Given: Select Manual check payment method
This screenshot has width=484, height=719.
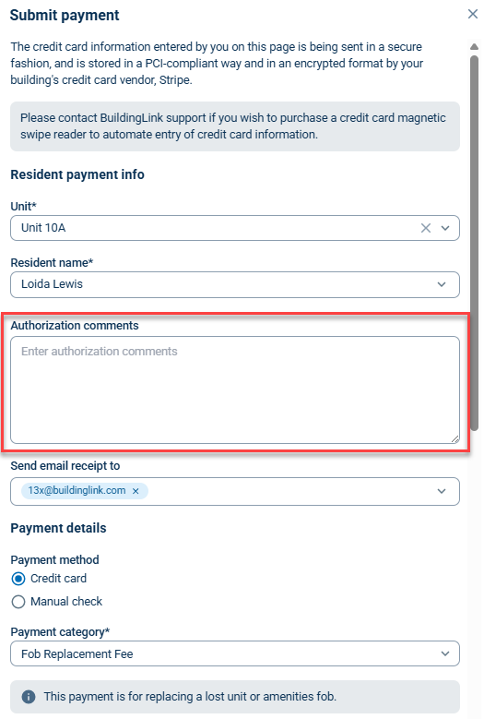Looking at the screenshot, I should pos(18,602).
